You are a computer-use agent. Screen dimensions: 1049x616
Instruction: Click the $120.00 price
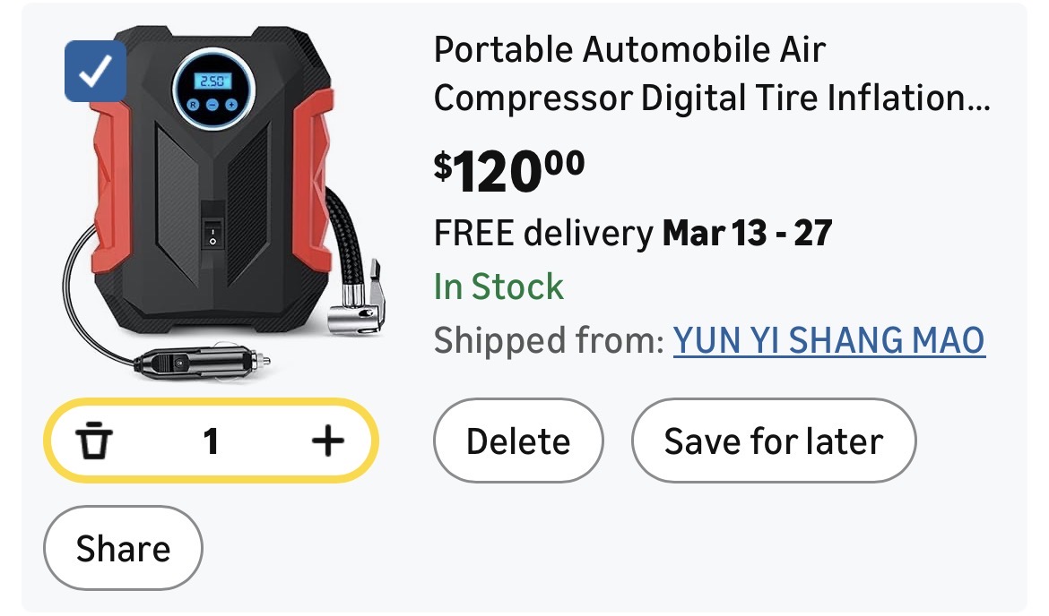click(508, 170)
